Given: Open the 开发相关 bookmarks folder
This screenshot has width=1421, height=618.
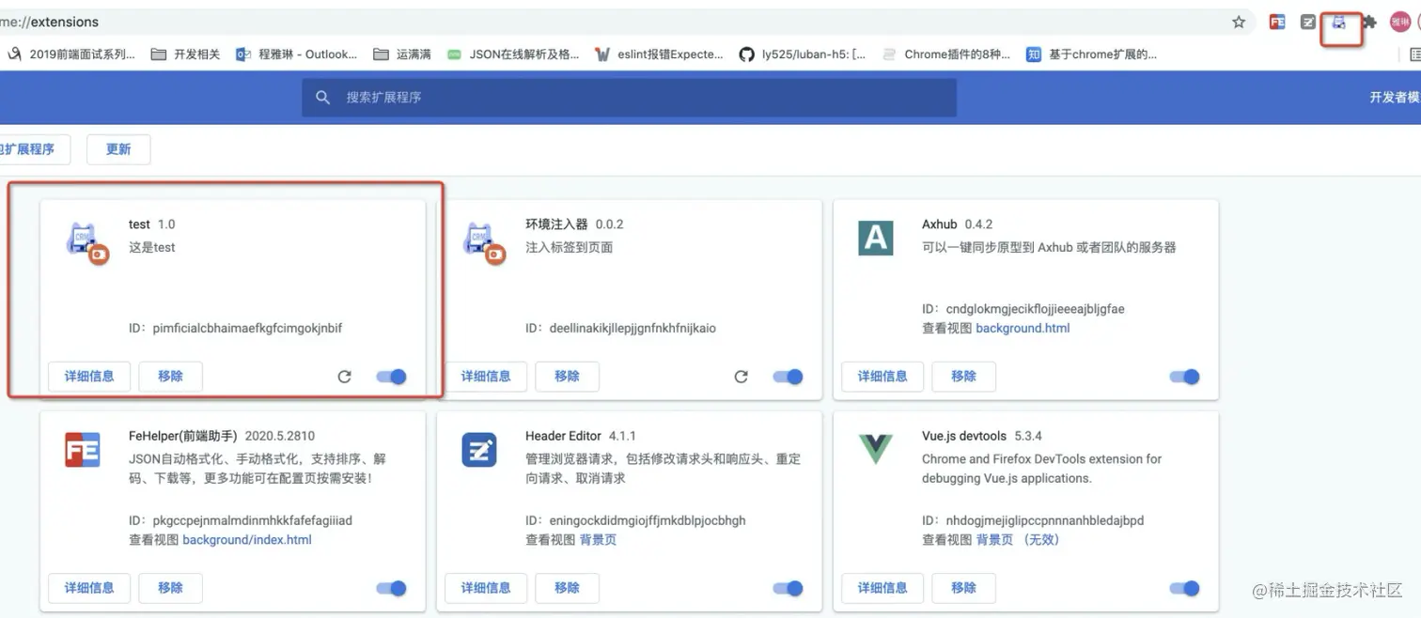Looking at the screenshot, I should pos(185,54).
